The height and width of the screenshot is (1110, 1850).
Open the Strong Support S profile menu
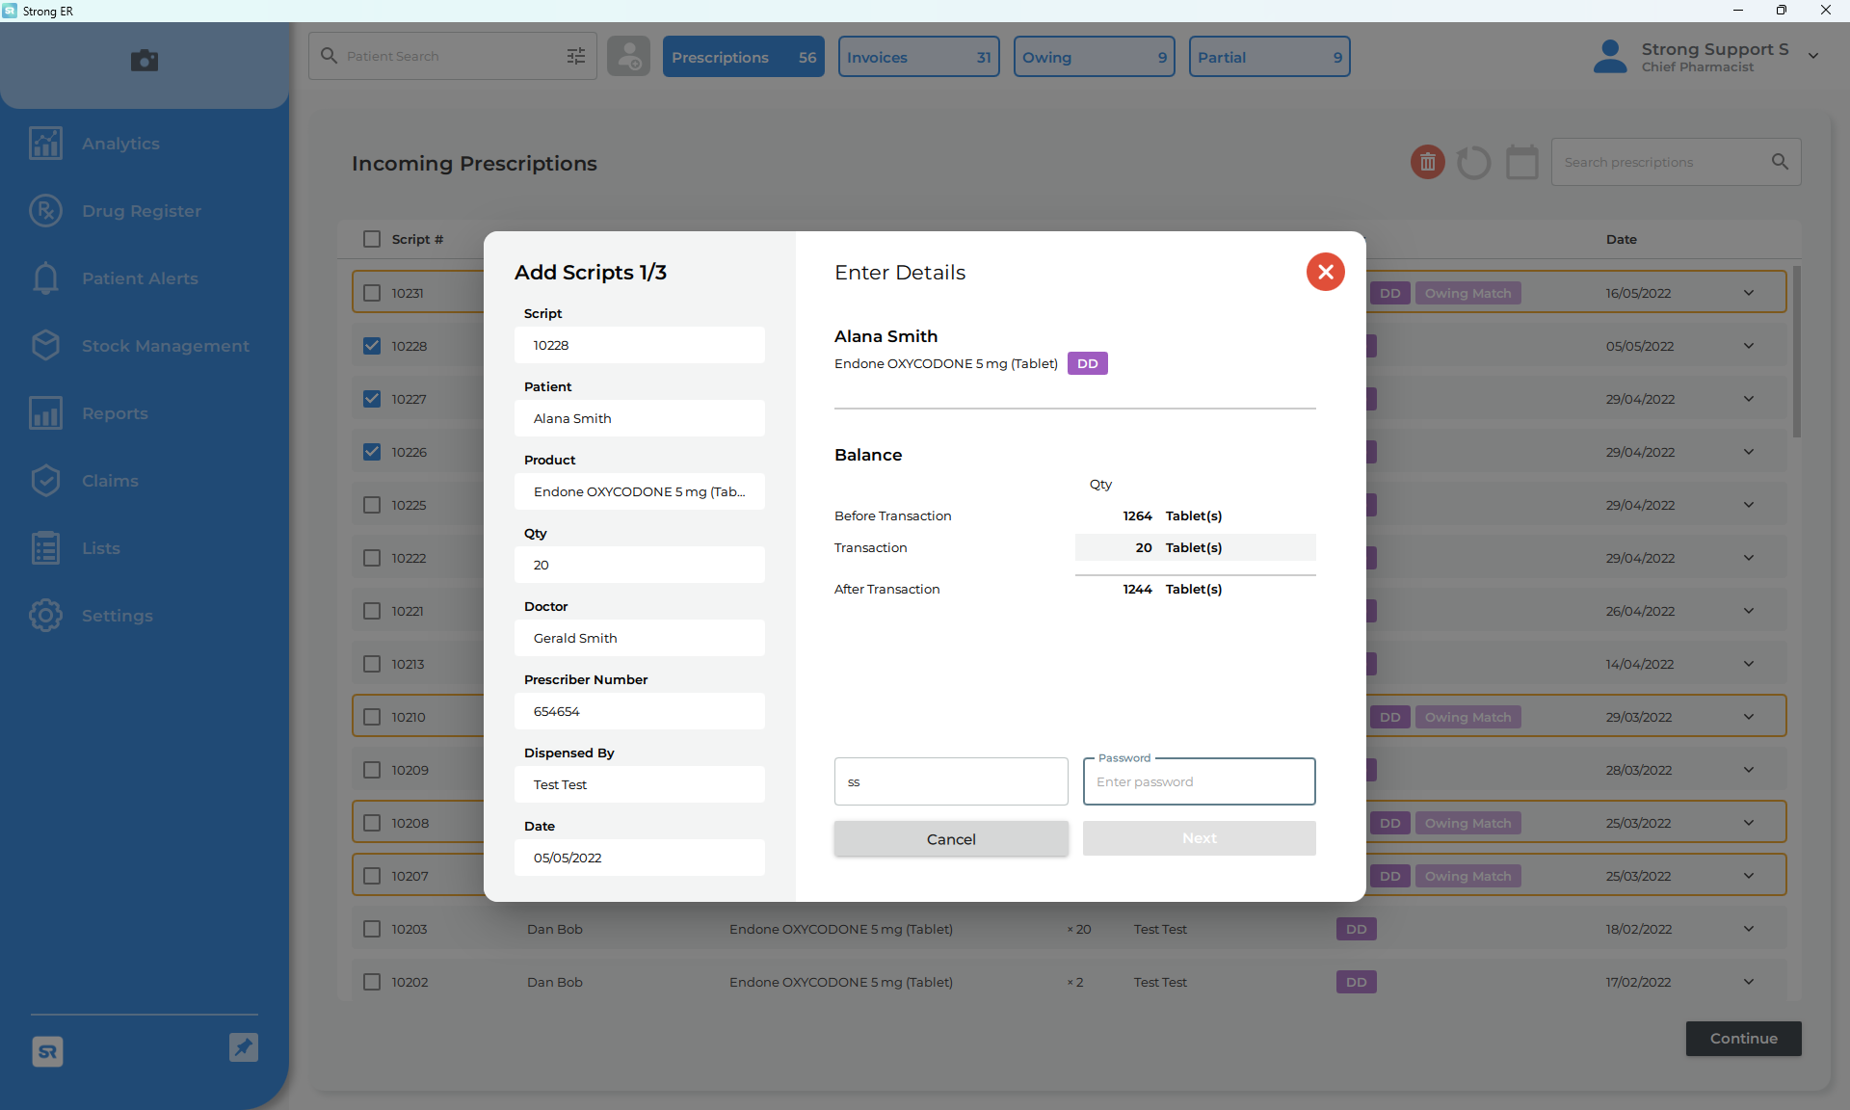(1708, 56)
